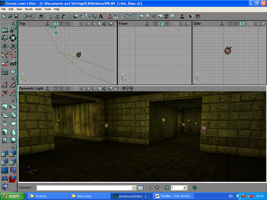Screen dimensions: 267x200
Task: Open the Texture Browser from the toolbar
Action: pos(76,16)
